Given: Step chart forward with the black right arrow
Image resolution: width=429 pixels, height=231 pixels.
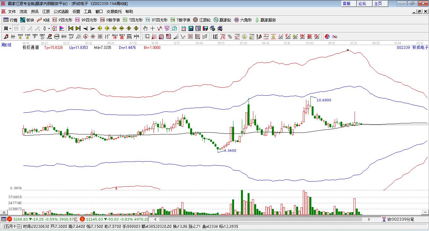Looking at the screenshot, I should tap(93, 28).
